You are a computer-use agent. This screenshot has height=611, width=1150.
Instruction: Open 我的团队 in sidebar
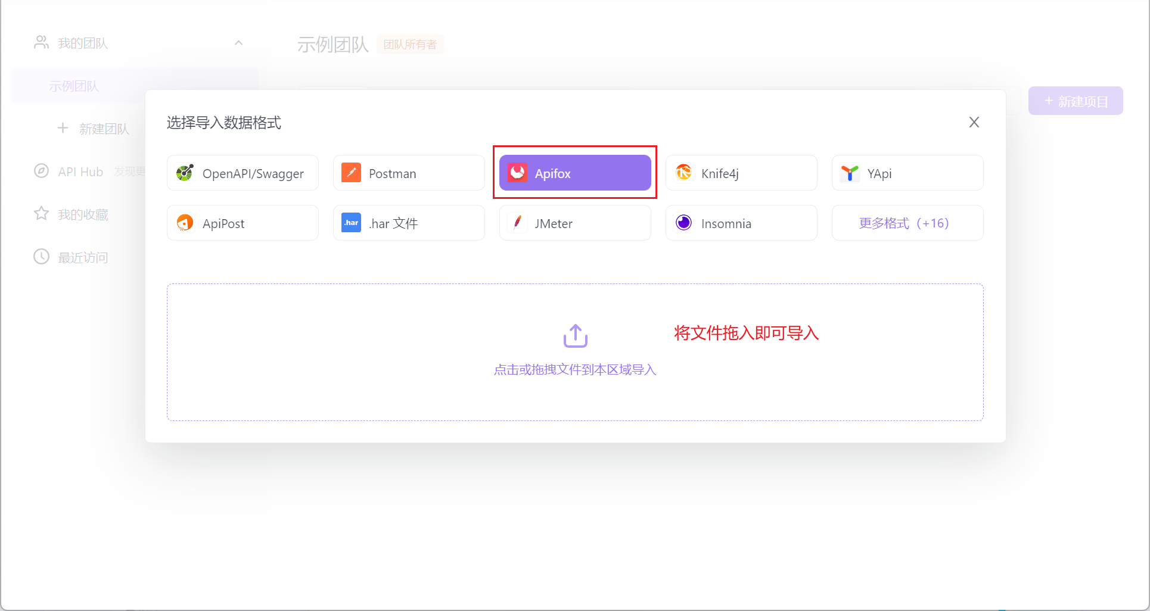(83, 43)
